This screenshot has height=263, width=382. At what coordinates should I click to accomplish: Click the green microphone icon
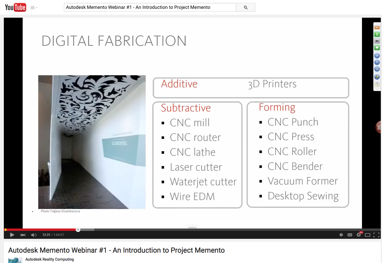(x=377, y=34)
